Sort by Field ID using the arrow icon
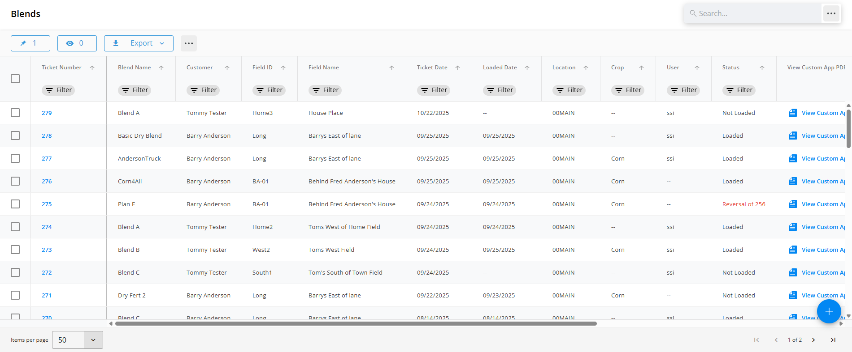The image size is (852, 352). (x=283, y=68)
